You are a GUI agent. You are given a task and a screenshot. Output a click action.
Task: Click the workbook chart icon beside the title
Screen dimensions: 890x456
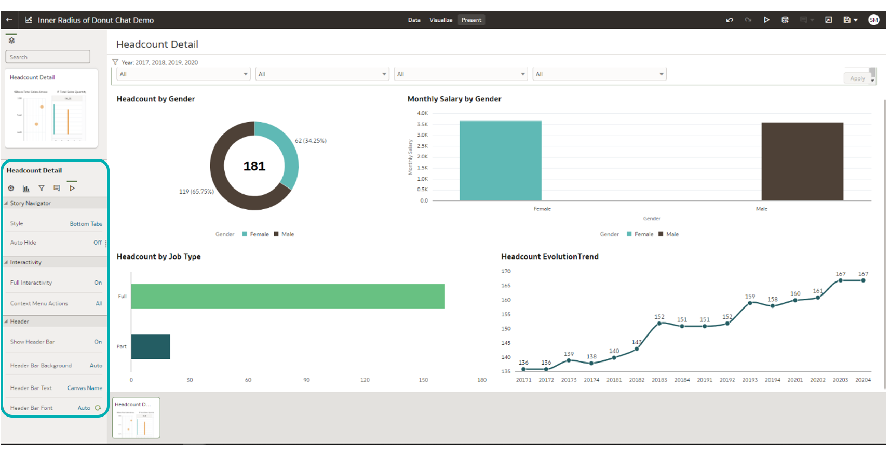pyautogui.click(x=29, y=20)
